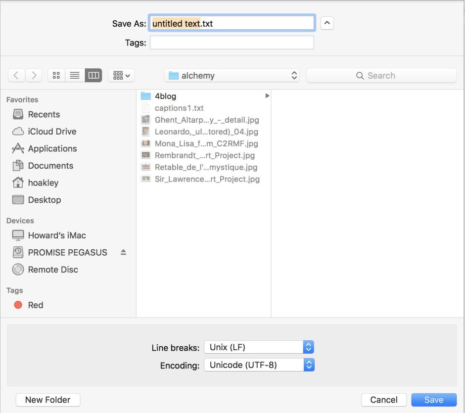Select Recents in the sidebar

pos(44,114)
